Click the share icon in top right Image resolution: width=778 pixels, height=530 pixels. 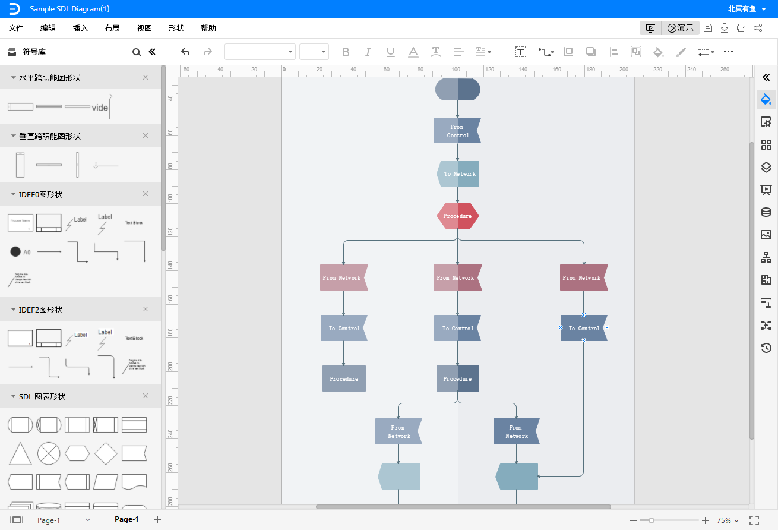(758, 28)
